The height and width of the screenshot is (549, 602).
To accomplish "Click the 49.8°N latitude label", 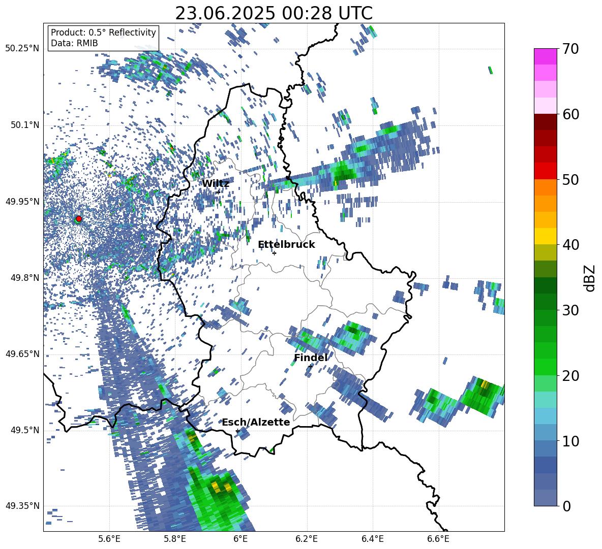I will point(24,278).
